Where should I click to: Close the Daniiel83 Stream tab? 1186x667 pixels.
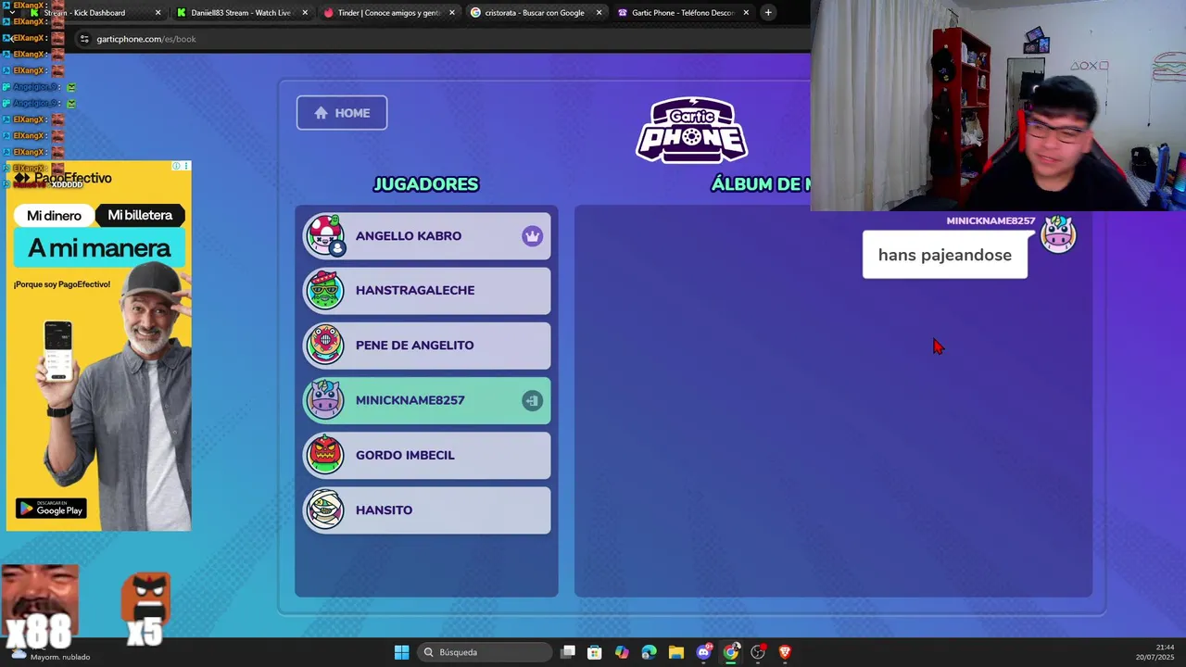pyautogui.click(x=305, y=13)
